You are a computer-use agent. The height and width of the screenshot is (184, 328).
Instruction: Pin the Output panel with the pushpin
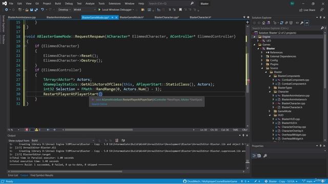coord(243,135)
